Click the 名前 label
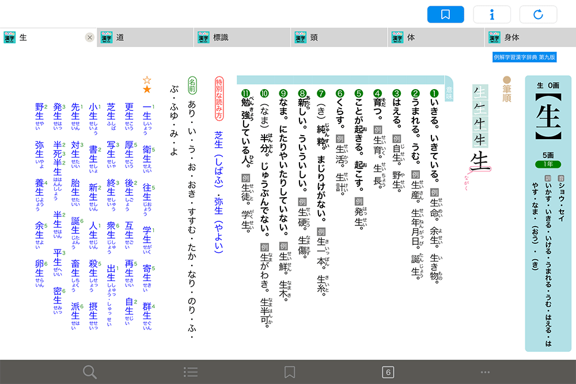The width and height of the screenshot is (576, 384). [192, 85]
